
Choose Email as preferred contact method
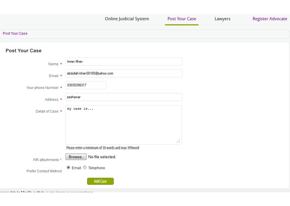tap(68, 168)
